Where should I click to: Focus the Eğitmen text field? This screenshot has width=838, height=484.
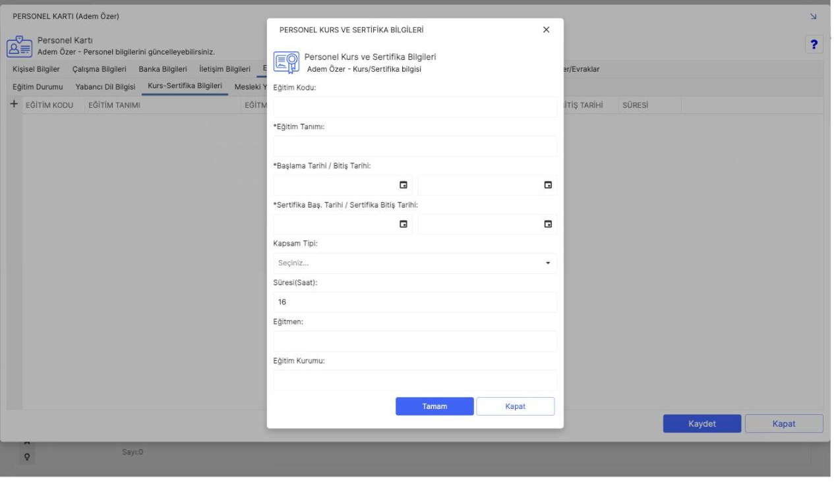415,341
